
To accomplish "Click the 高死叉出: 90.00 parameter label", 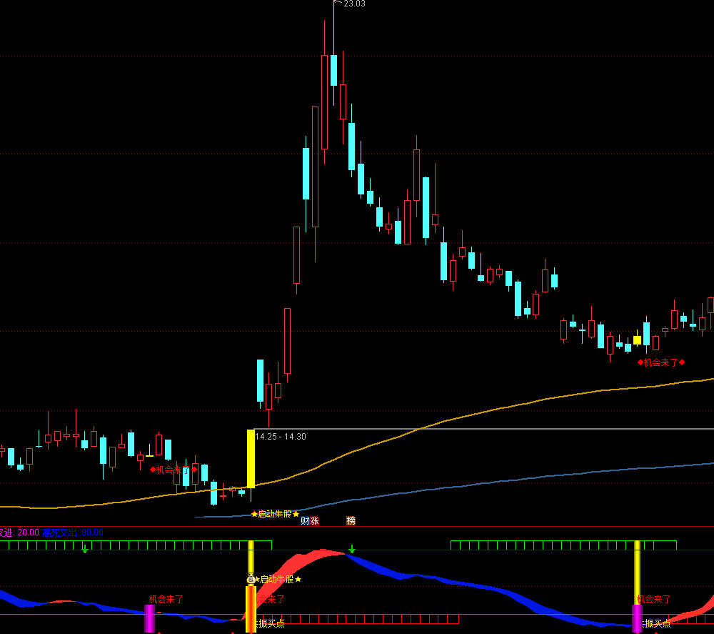I will click(x=73, y=533).
